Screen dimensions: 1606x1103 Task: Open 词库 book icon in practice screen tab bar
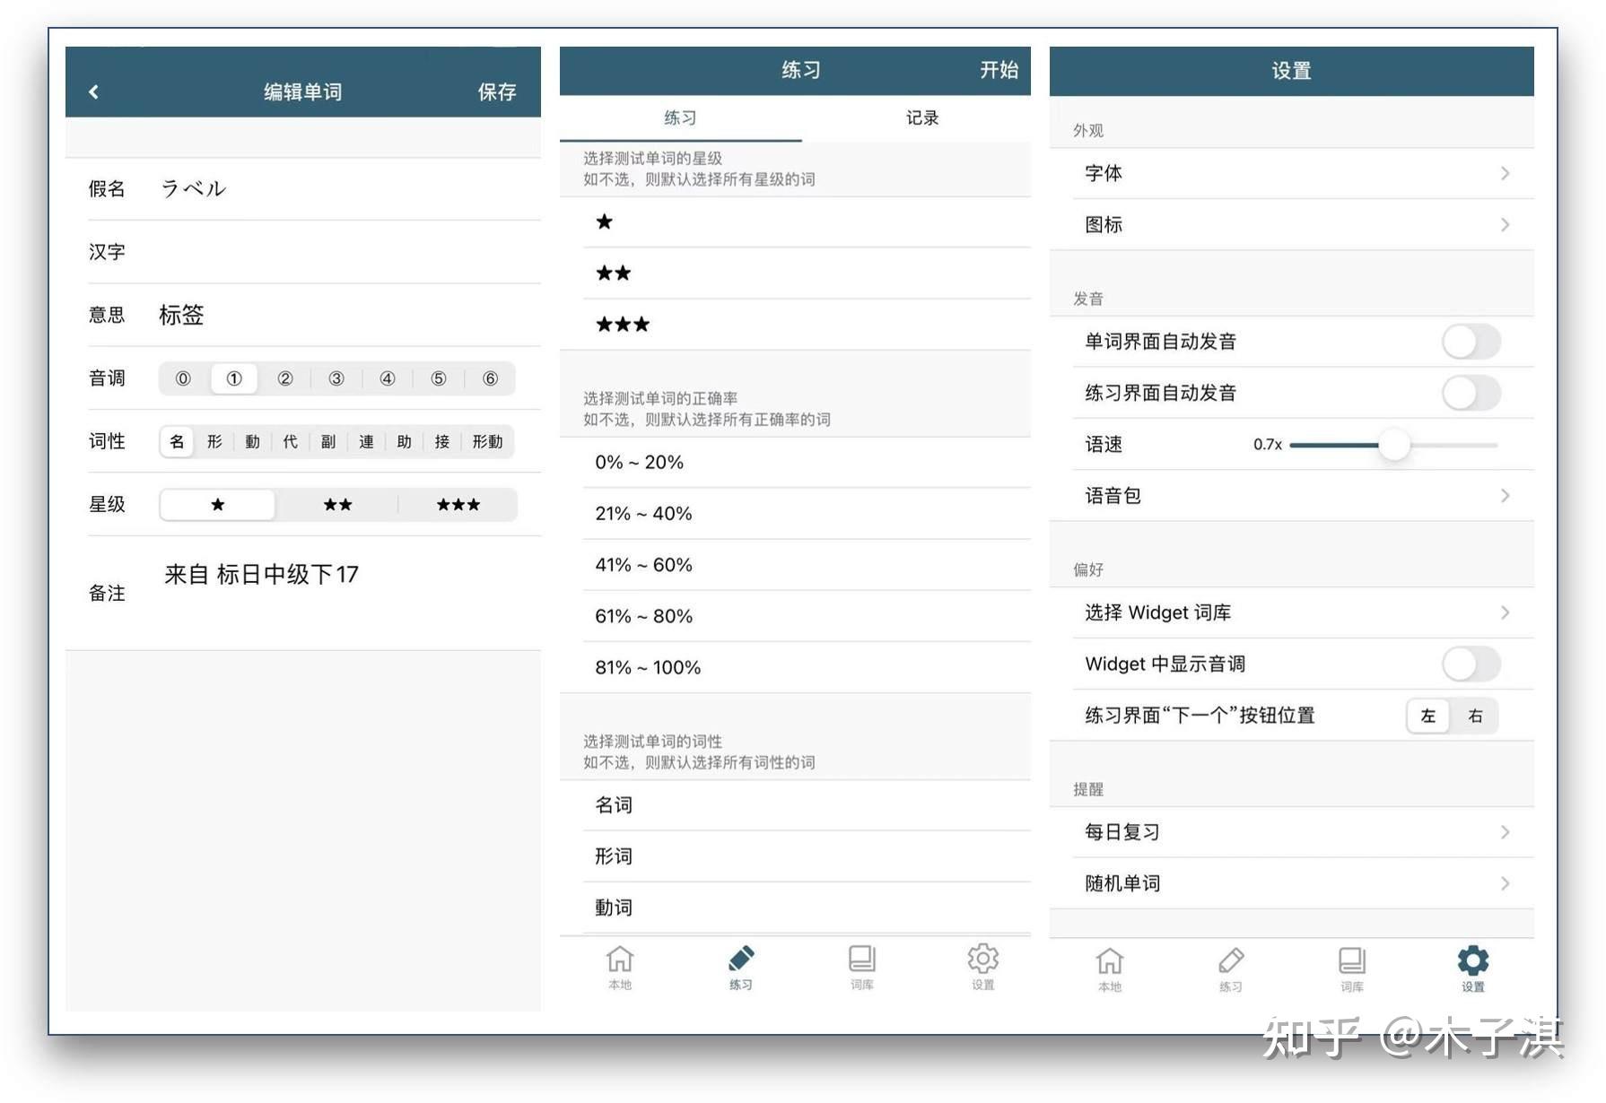point(862,967)
